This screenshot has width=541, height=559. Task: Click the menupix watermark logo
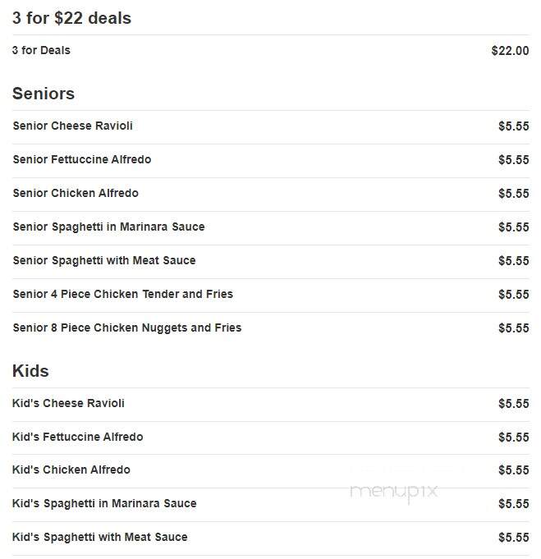(394, 493)
